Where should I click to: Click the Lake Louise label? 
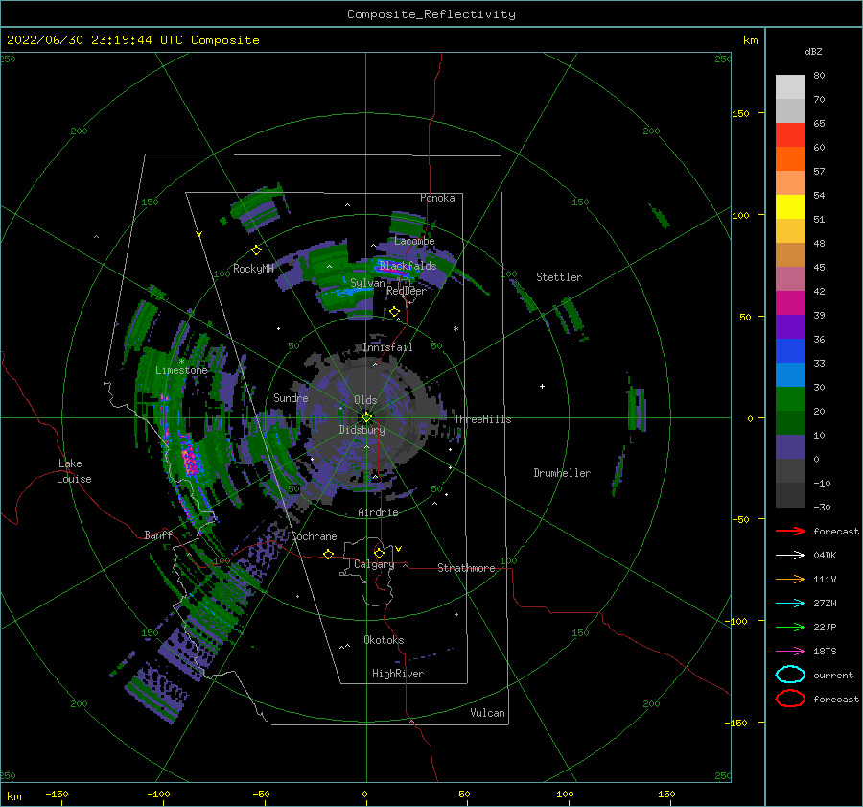click(74, 471)
